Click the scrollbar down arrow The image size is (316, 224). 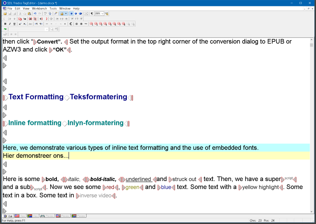(x=312, y=211)
